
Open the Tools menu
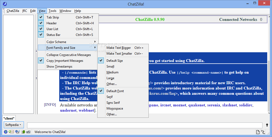pyautogui.click(x=52, y=11)
